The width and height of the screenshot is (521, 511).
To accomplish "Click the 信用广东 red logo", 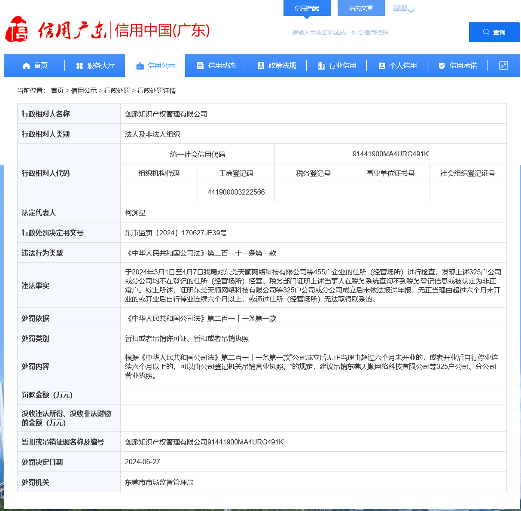I will (16, 30).
